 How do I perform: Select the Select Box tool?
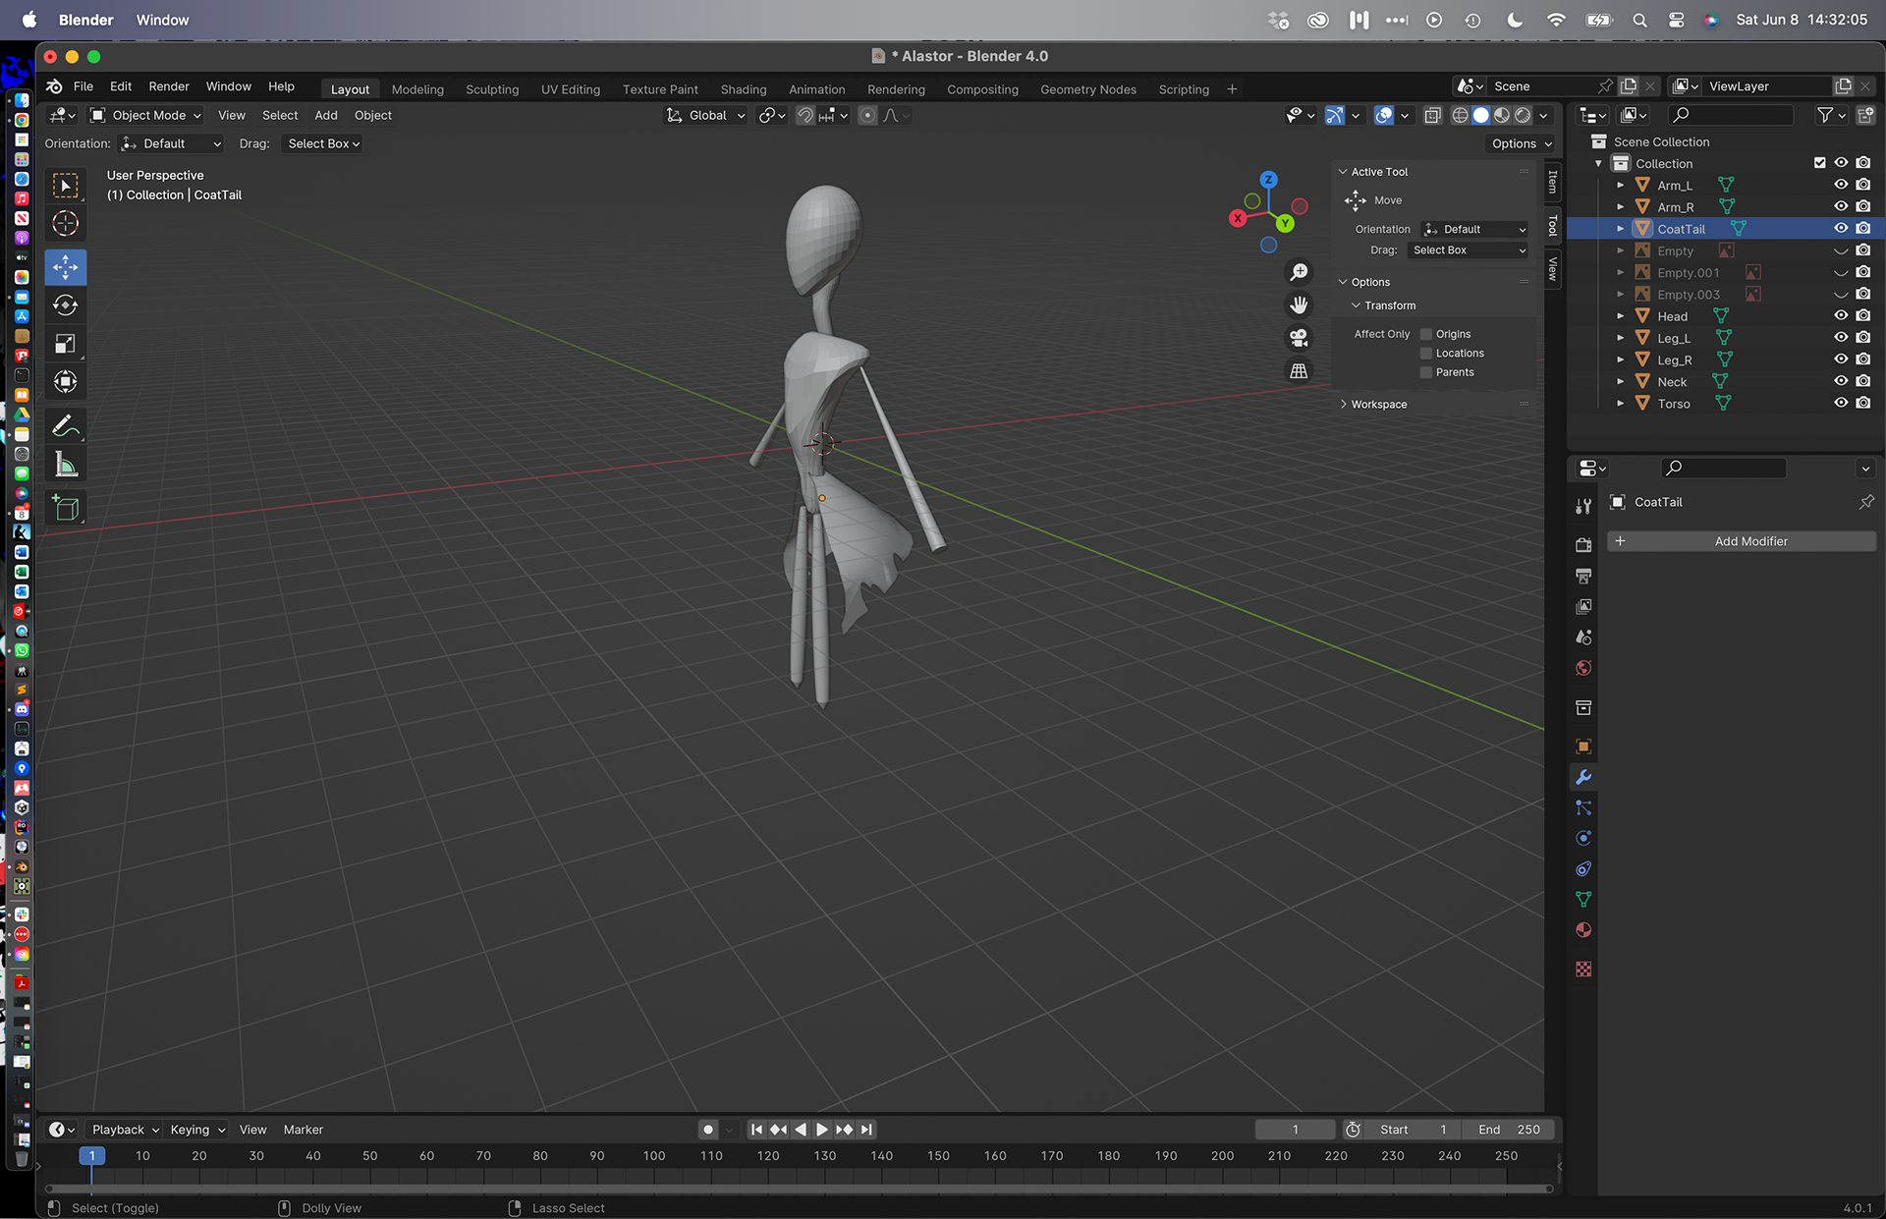click(x=66, y=186)
